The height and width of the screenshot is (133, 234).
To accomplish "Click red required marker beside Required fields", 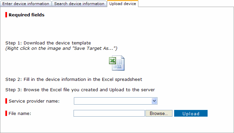I will (x=6, y=15).
